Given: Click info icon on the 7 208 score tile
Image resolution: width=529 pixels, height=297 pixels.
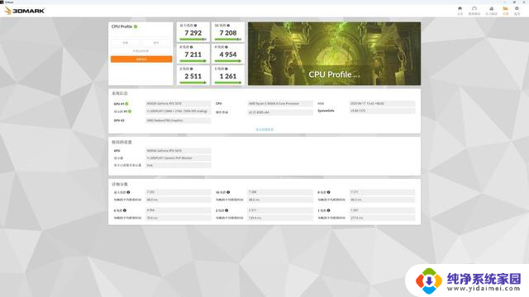Looking at the screenshot, I should pyautogui.click(x=228, y=26).
